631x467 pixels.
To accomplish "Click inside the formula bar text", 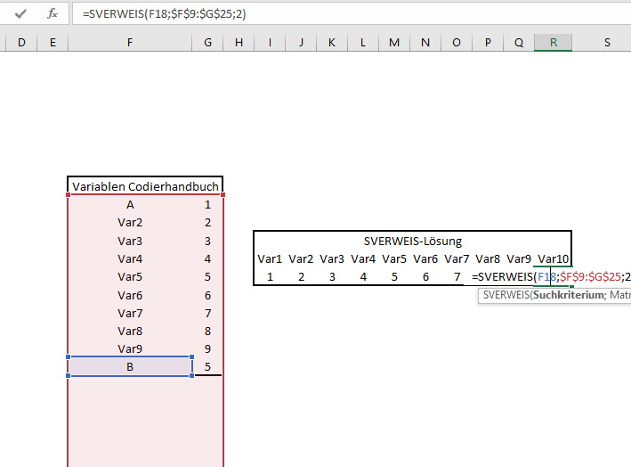I will pos(164,14).
